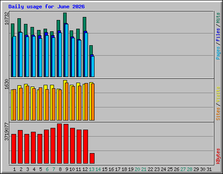223x174 pixels.
Task: Click the day 6 label on axis
Action: (47, 169)
